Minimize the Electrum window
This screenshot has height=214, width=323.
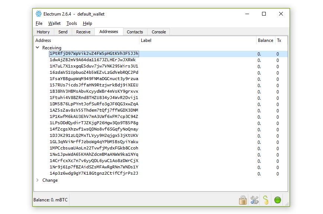pyautogui.click(x=247, y=14)
